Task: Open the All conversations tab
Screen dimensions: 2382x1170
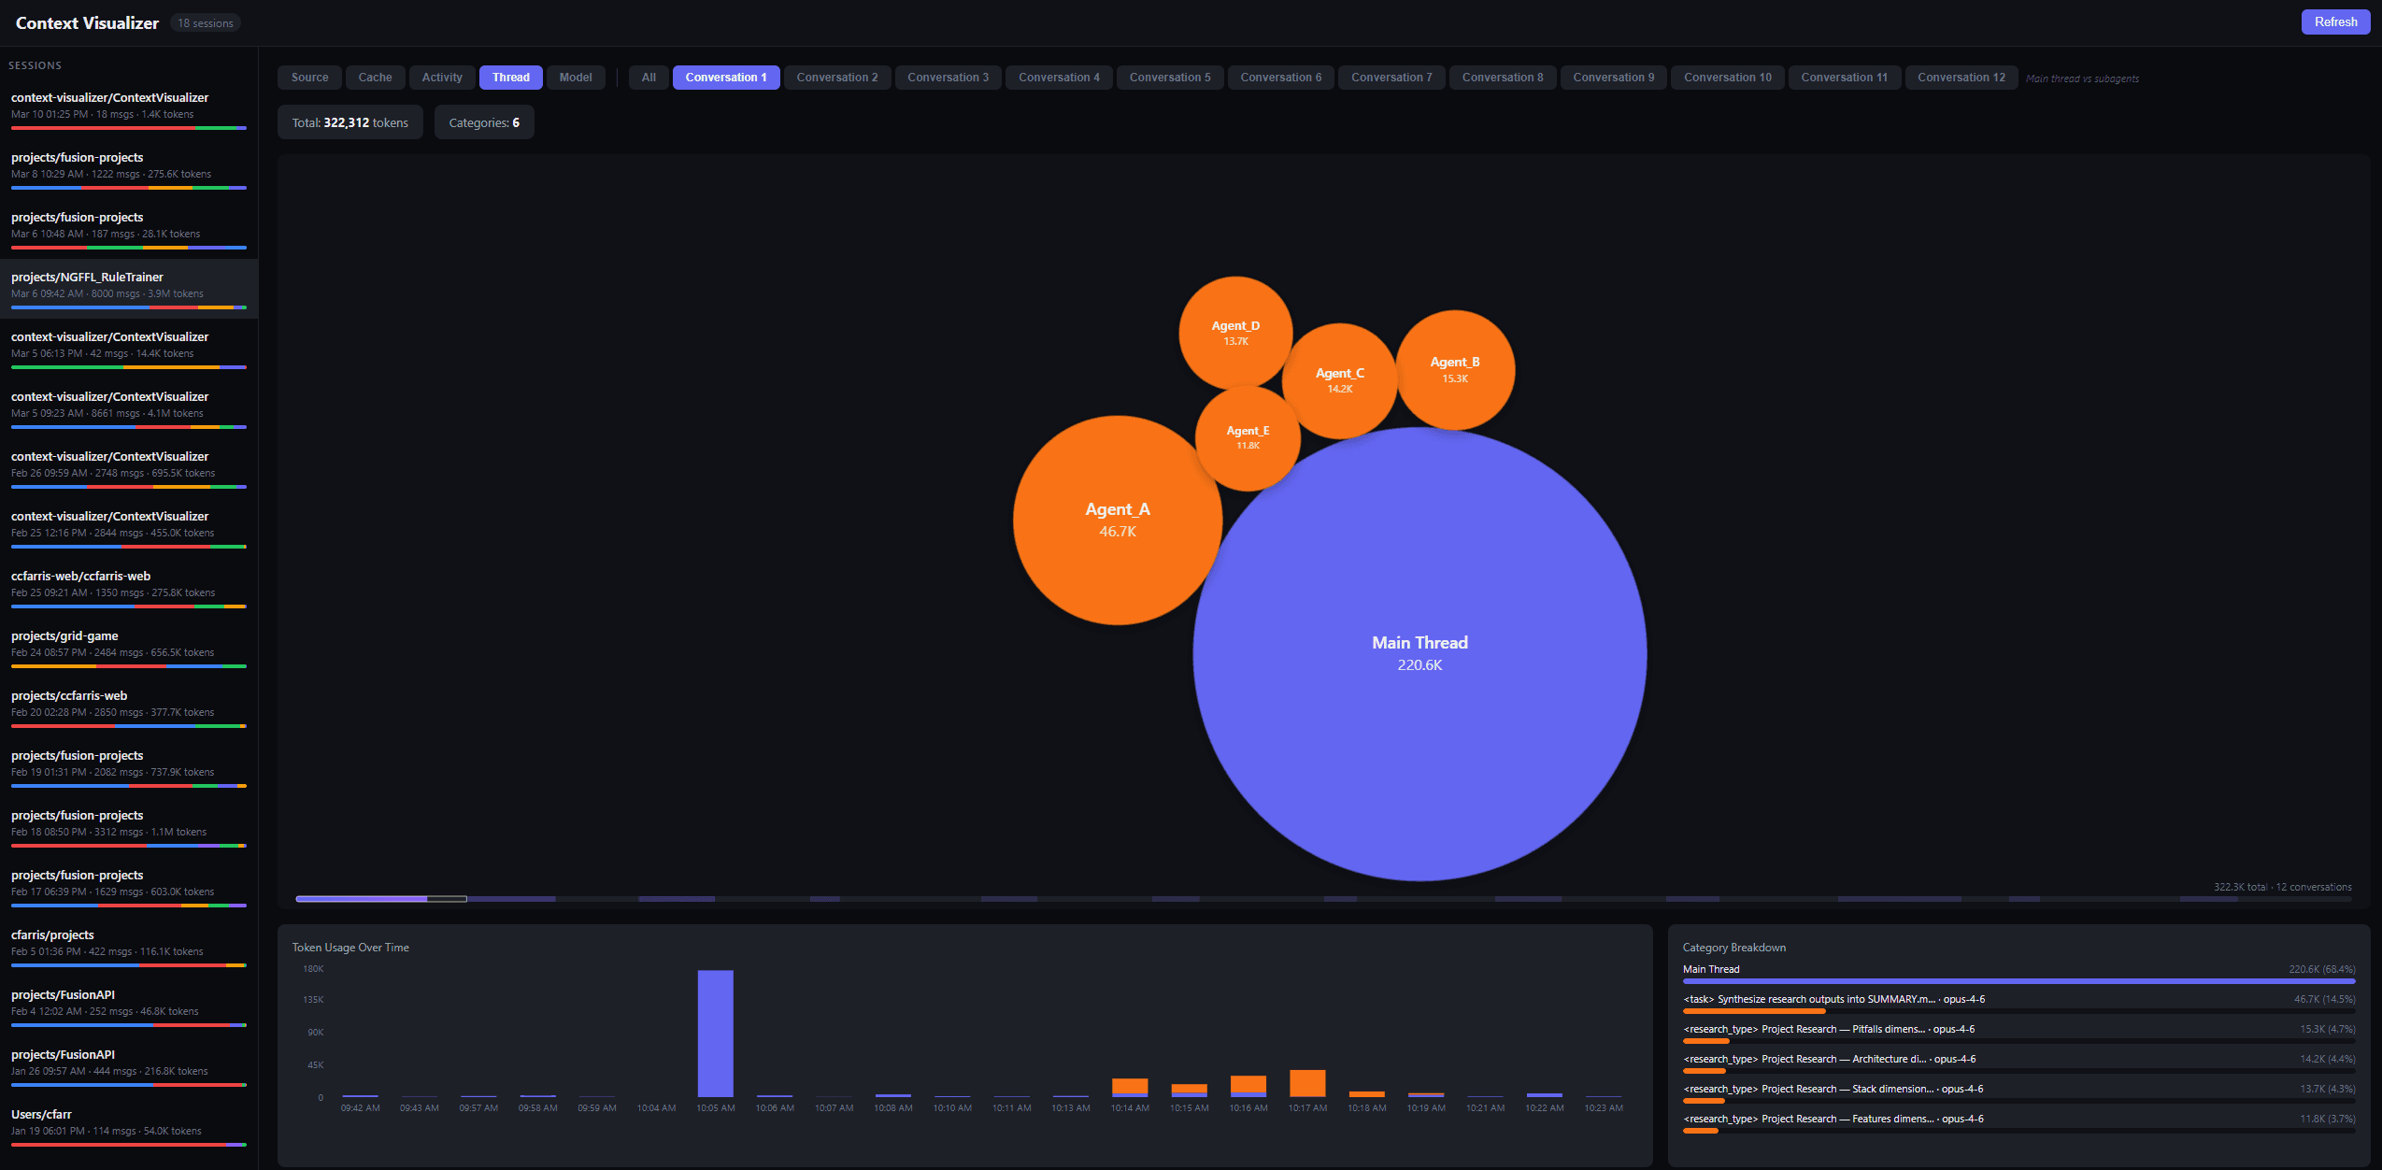Action: click(x=648, y=78)
